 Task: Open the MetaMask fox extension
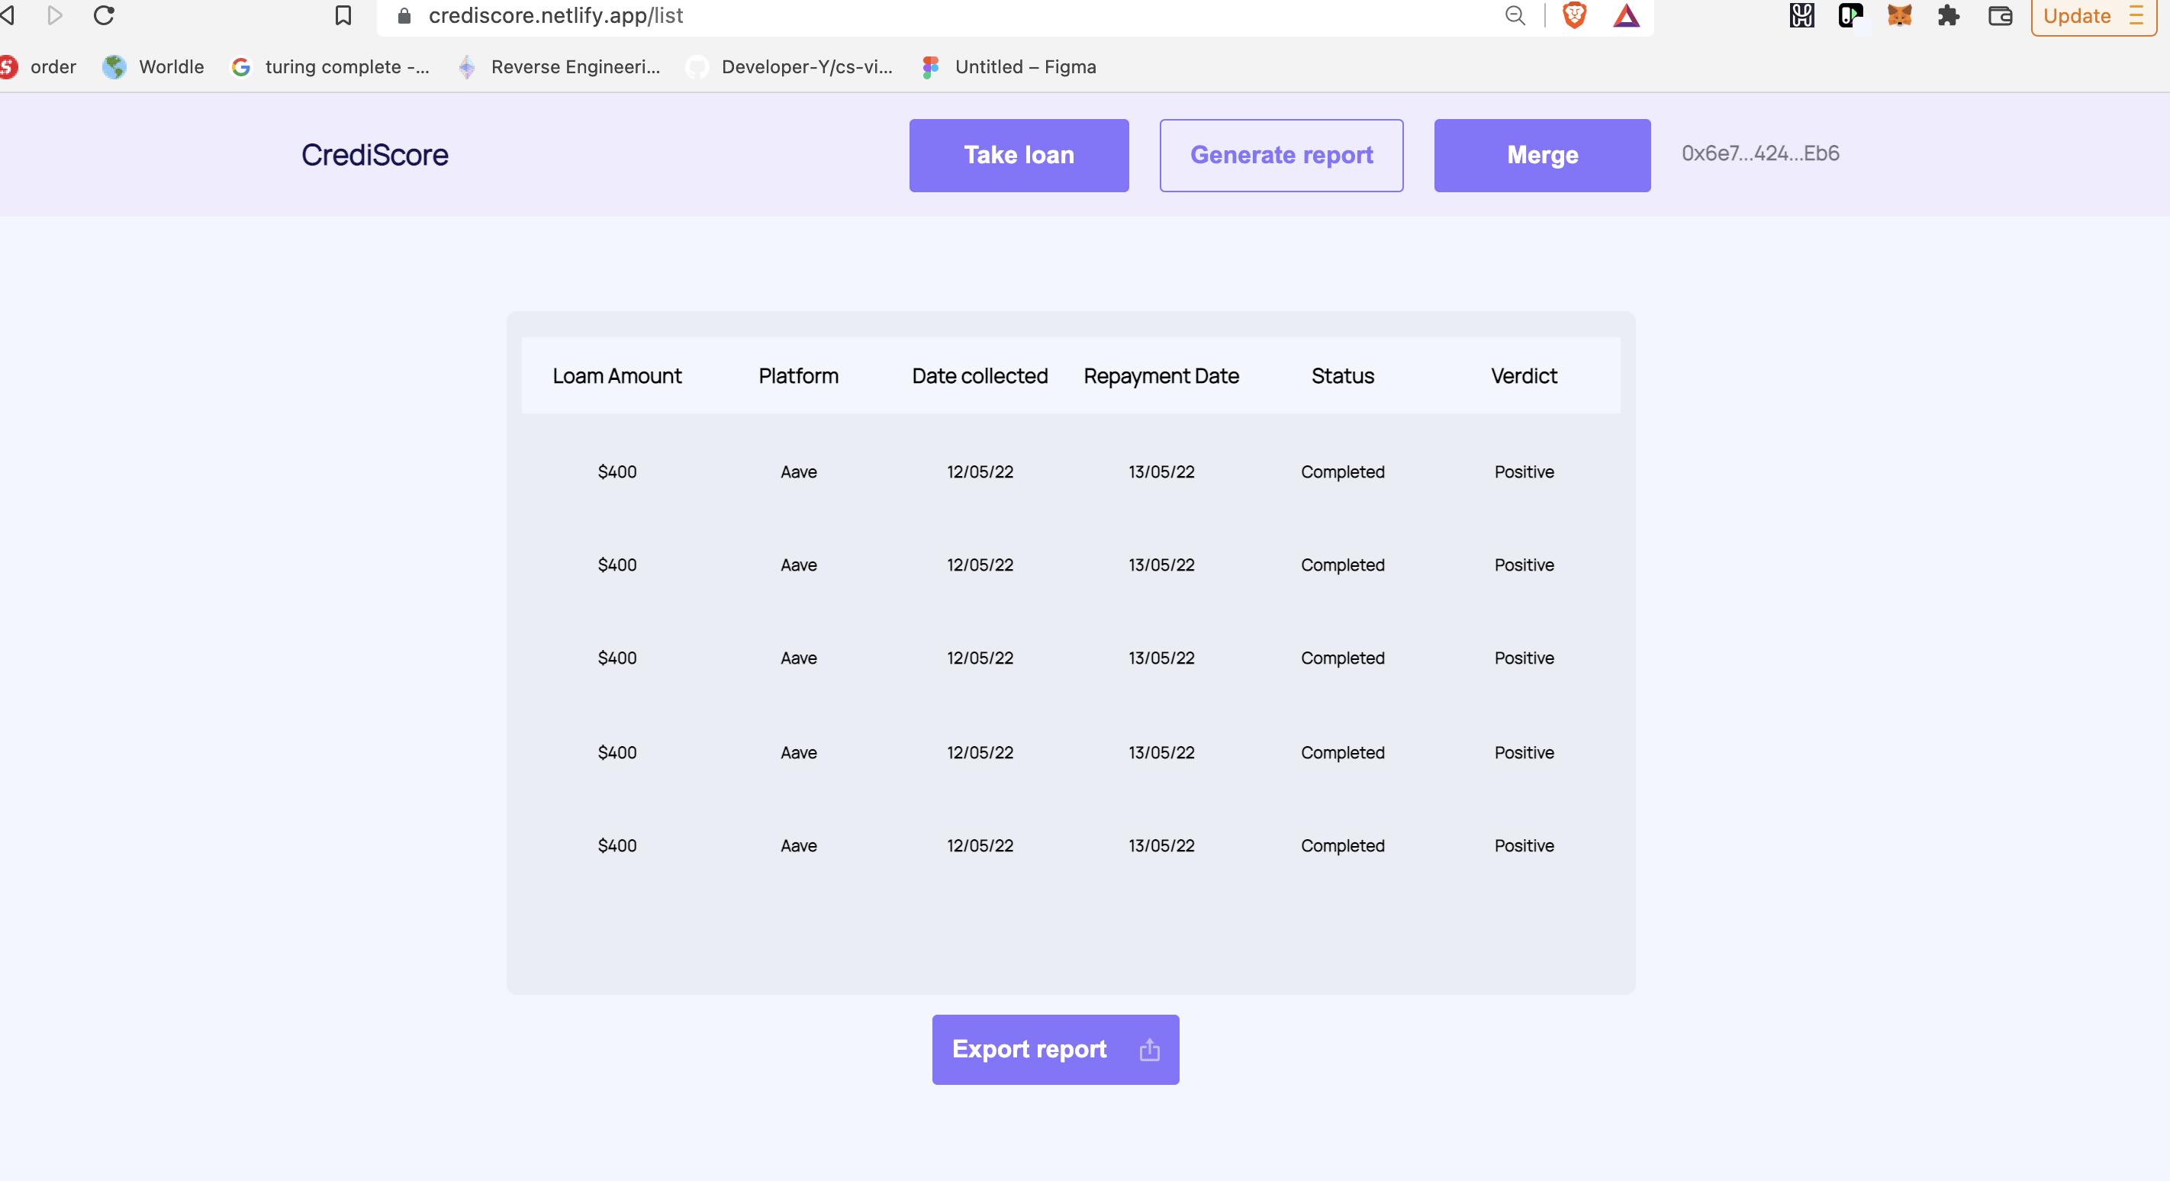pos(1898,15)
